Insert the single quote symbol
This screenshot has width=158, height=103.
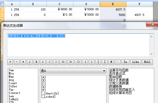click(118, 62)
